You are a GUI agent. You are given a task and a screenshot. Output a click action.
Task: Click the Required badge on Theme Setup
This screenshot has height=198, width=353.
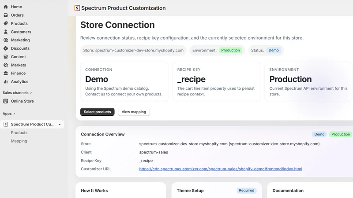(247, 191)
